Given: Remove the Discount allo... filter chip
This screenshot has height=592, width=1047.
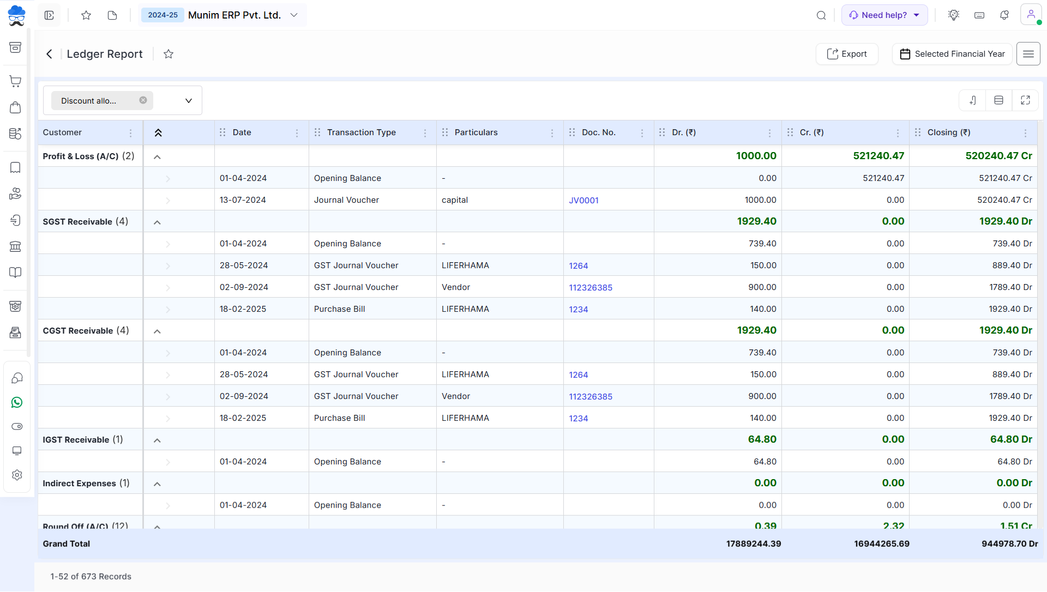Looking at the screenshot, I should (143, 100).
